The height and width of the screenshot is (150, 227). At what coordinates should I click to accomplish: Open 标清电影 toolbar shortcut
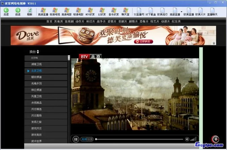coord(78,12)
